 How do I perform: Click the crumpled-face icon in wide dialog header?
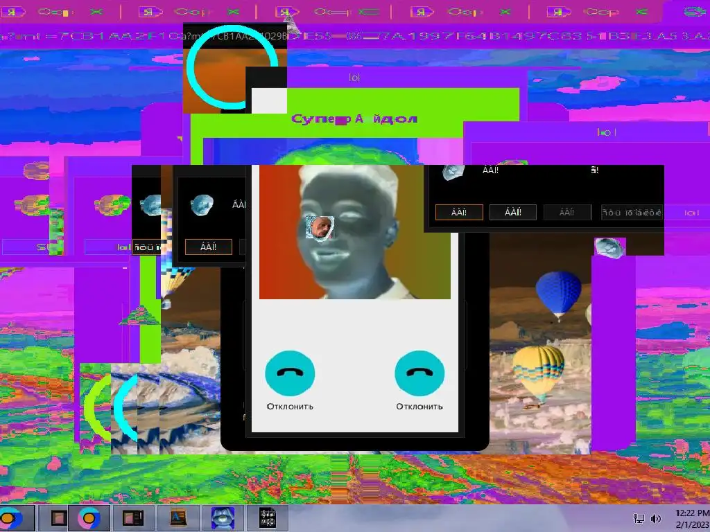pos(453,172)
